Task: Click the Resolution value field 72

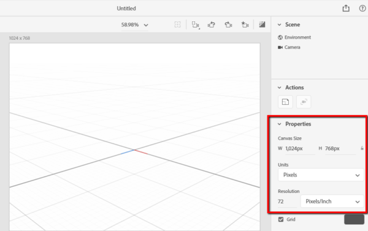Action: pyautogui.click(x=287, y=202)
